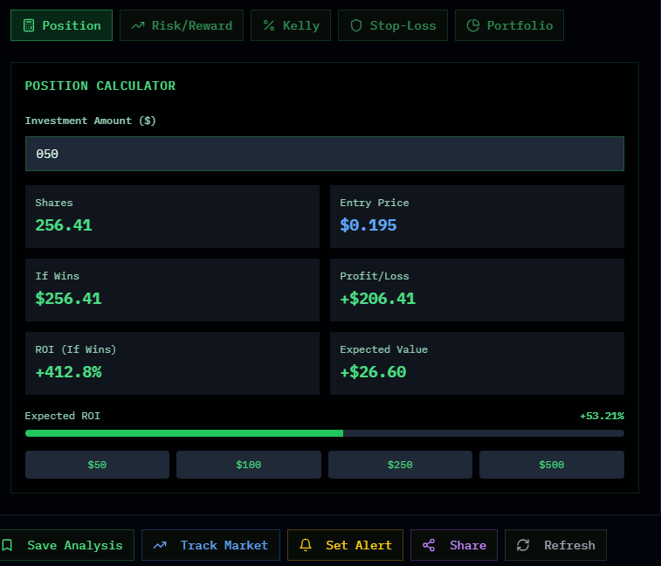Click the circular arrows Refresh icon
661x566 pixels.
[x=523, y=545]
